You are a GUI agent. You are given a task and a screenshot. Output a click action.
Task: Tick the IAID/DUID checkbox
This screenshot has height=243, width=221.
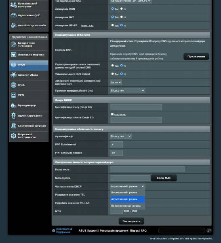(x=112, y=114)
